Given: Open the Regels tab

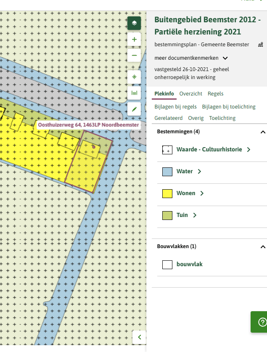Looking at the screenshot, I should (215, 94).
